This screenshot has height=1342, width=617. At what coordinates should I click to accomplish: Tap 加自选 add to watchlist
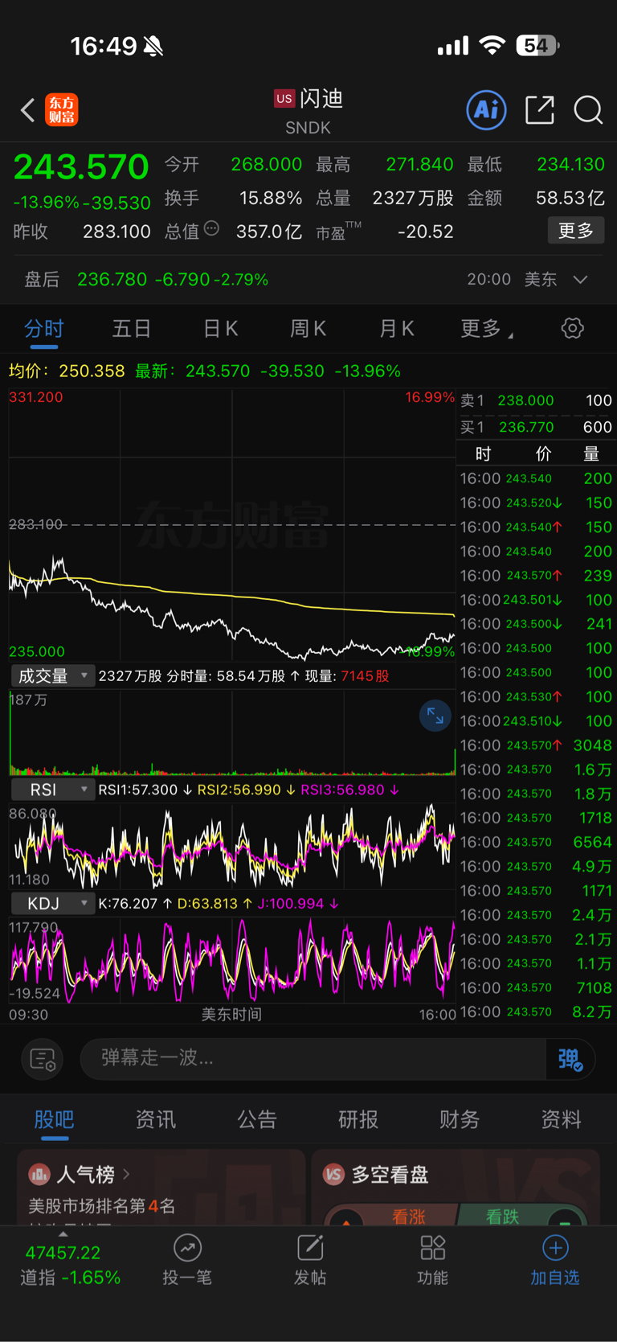point(555,1261)
